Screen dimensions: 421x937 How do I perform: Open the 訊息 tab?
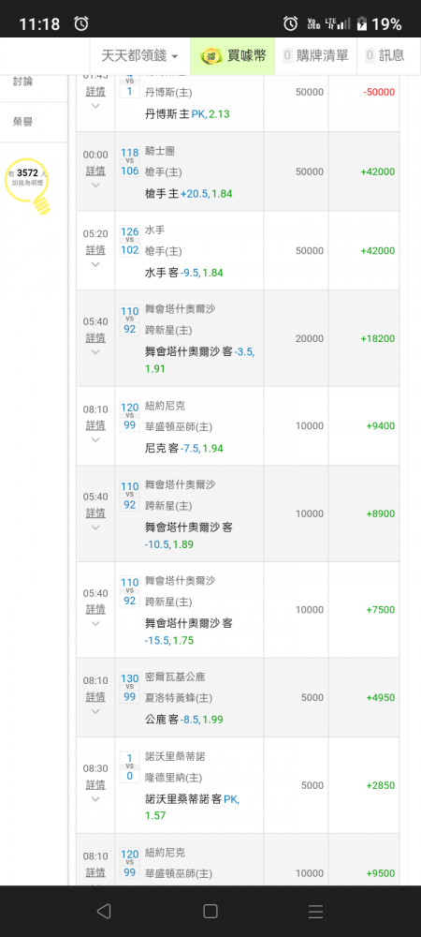click(385, 56)
